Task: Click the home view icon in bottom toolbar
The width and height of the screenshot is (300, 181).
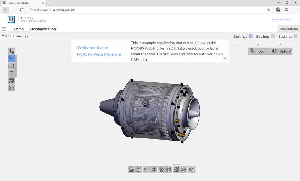Action: [132, 169]
